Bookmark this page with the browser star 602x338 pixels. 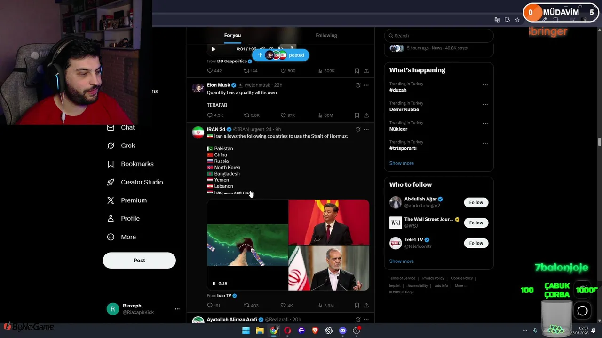click(x=517, y=20)
